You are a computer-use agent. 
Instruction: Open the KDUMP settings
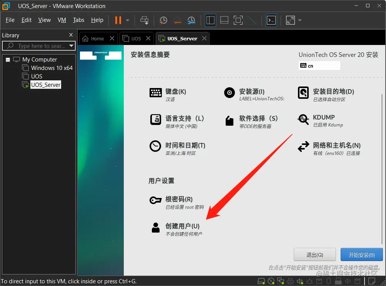pyautogui.click(x=320, y=121)
